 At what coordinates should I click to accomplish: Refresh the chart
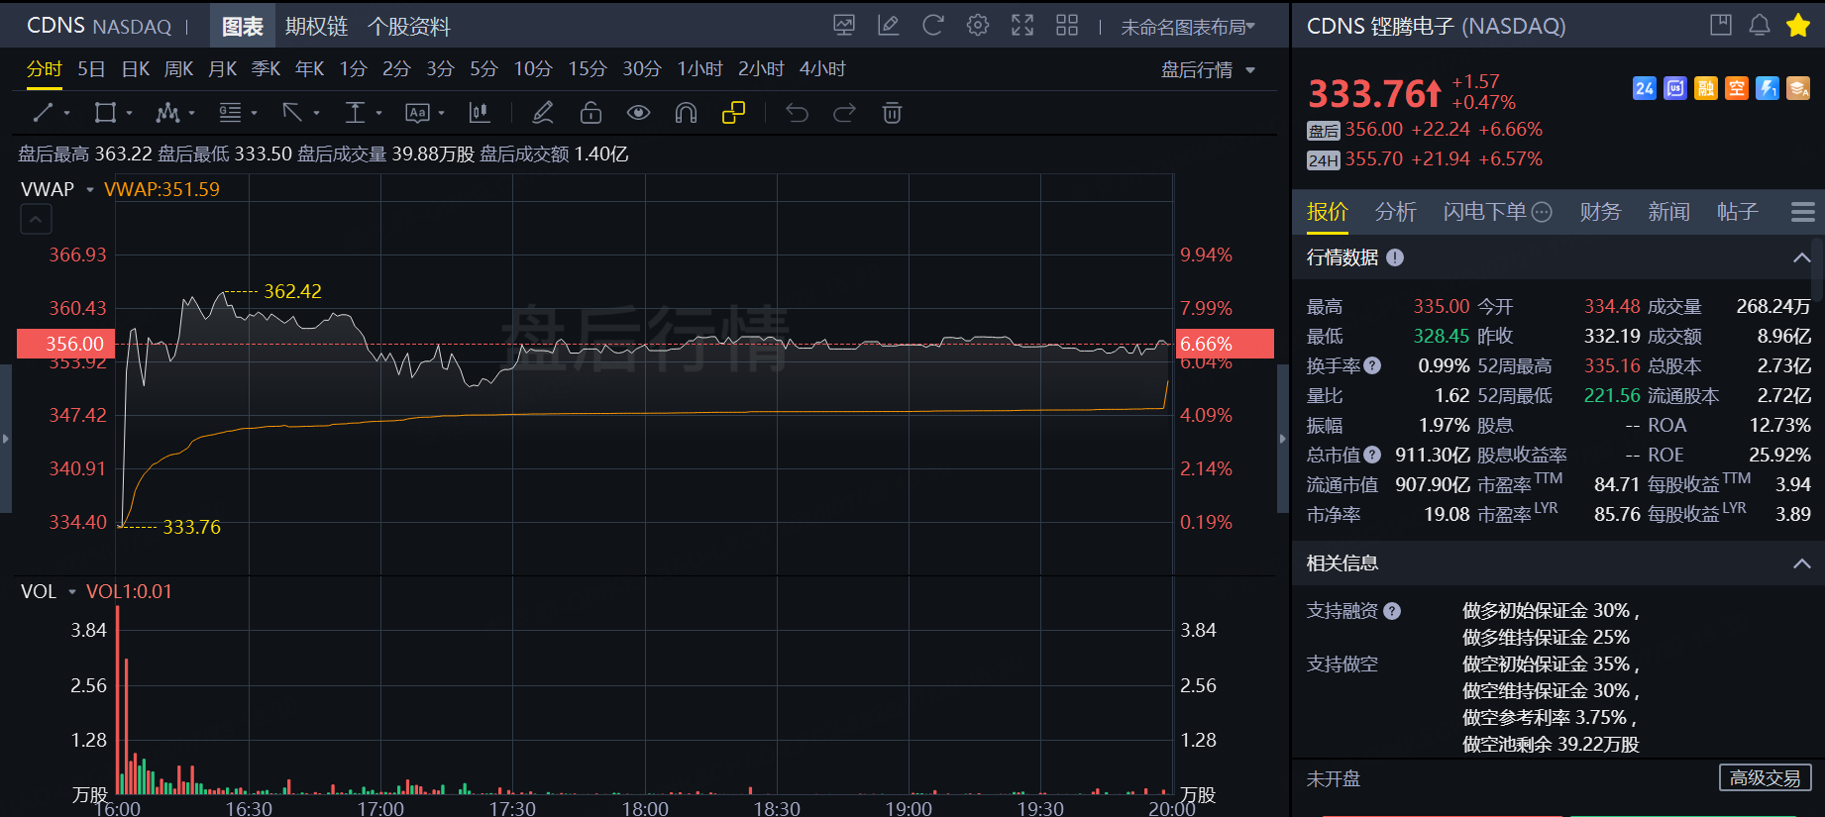pyautogui.click(x=933, y=26)
